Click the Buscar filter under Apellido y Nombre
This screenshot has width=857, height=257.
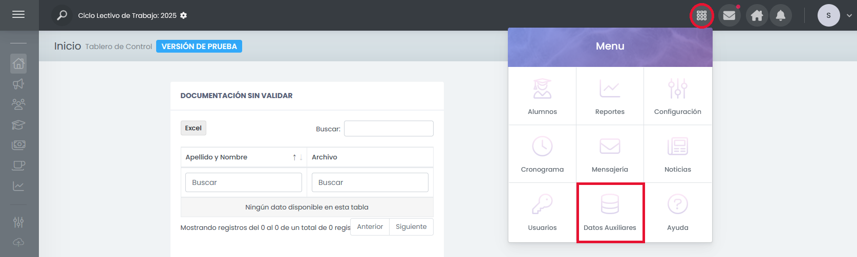point(244,182)
